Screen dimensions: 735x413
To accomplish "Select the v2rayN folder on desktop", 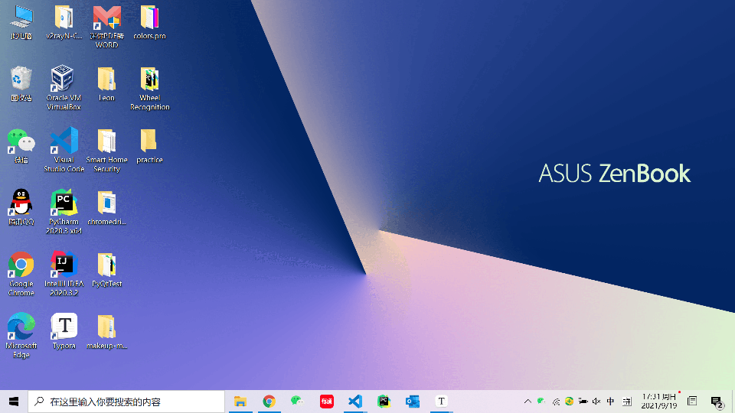I will pos(64,22).
